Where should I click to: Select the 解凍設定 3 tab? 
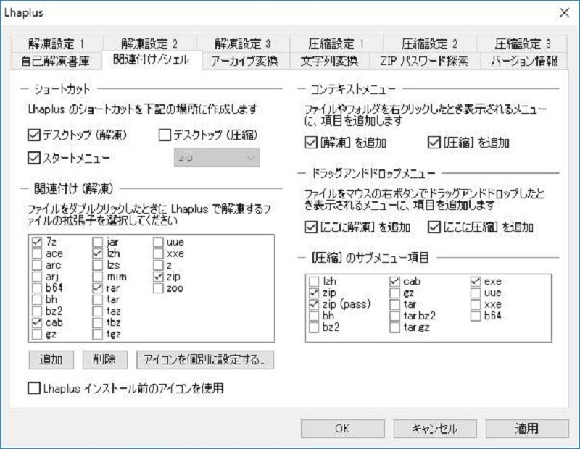[243, 44]
